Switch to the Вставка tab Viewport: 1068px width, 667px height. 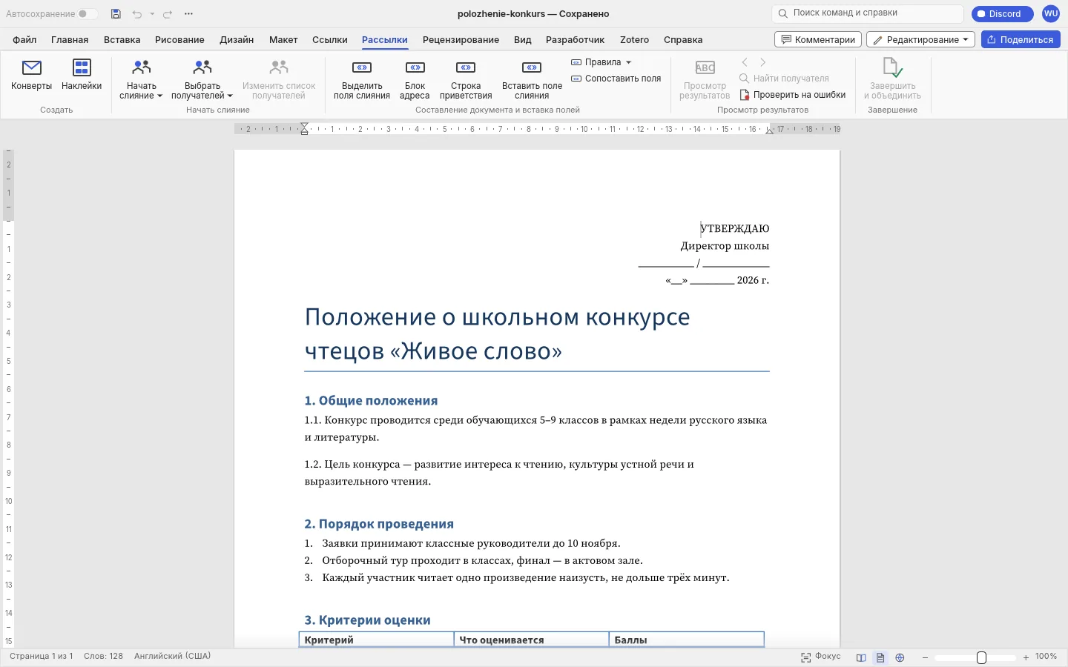click(x=122, y=40)
